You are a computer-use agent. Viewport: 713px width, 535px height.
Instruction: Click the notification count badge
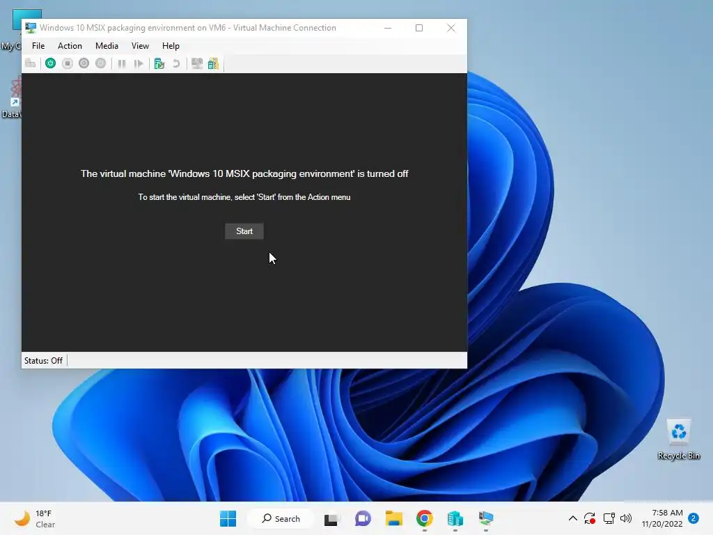(694, 518)
